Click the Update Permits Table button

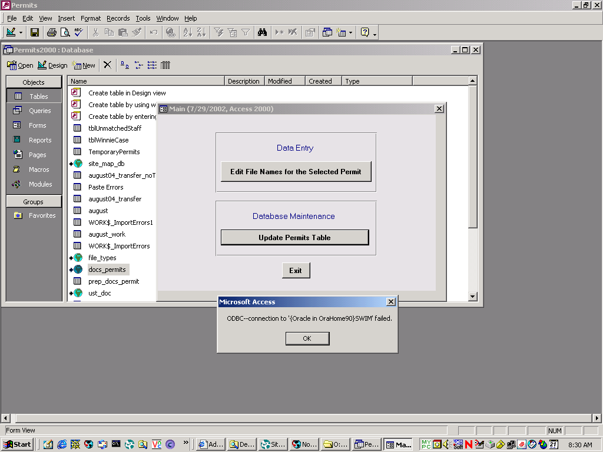click(294, 237)
